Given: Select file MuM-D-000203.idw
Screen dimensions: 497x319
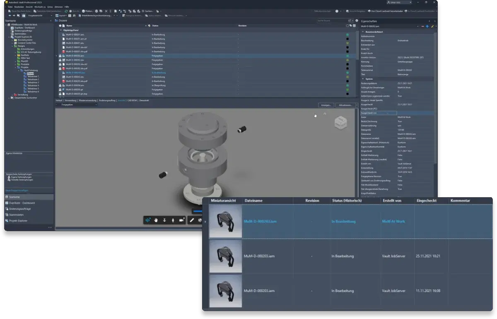Looking at the screenshot, I should [x=74, y=77].
